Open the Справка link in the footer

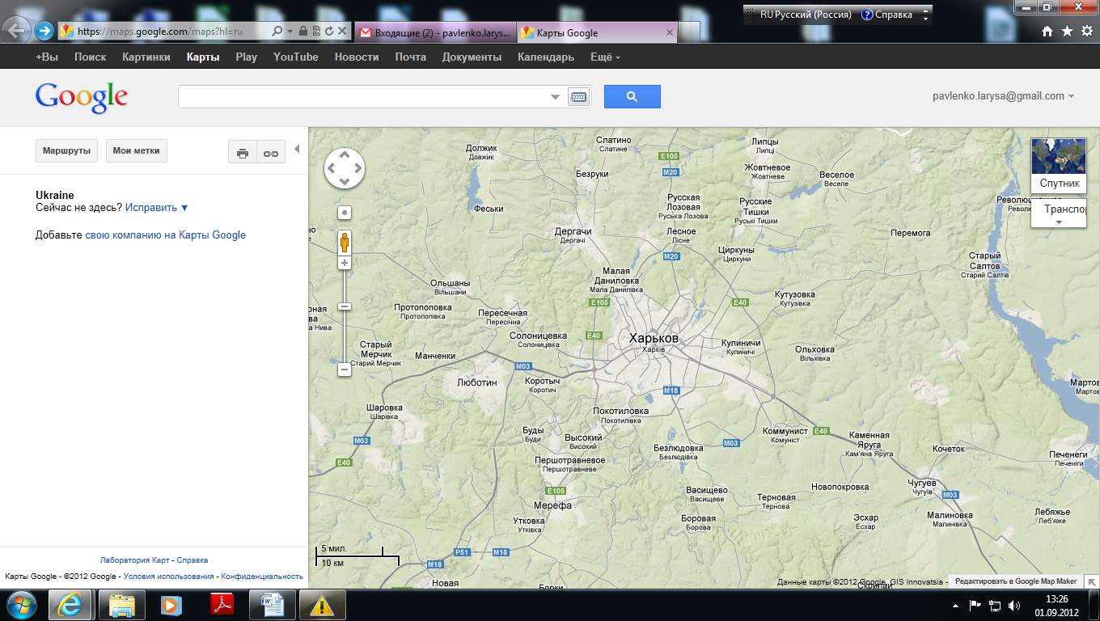[x=192, y=560]
